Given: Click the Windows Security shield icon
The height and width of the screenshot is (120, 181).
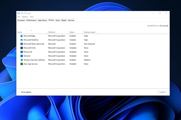Looking at the screenshot, I should (21, 60).
